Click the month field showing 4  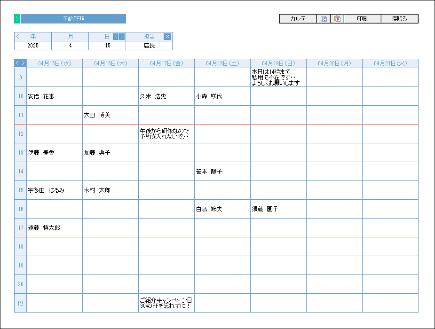[x=70, y=46]
